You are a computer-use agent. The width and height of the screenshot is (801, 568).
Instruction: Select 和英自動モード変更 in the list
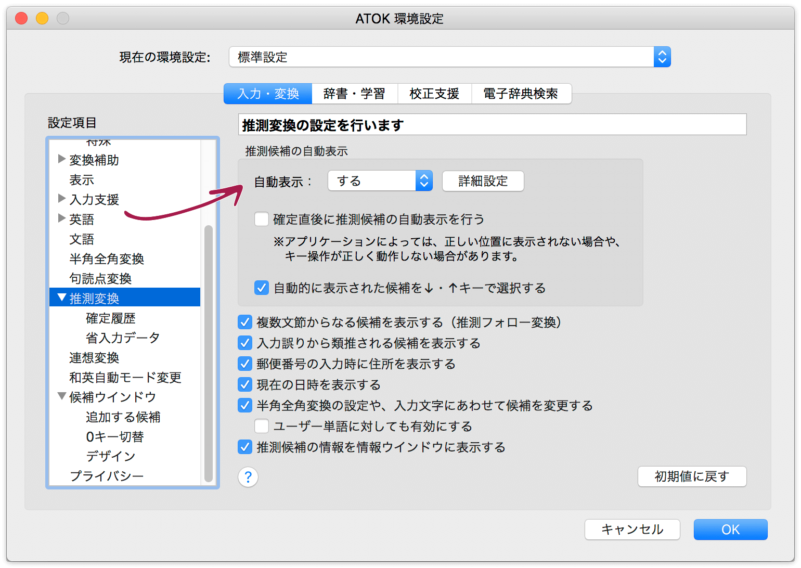click(x=125, y=378)
